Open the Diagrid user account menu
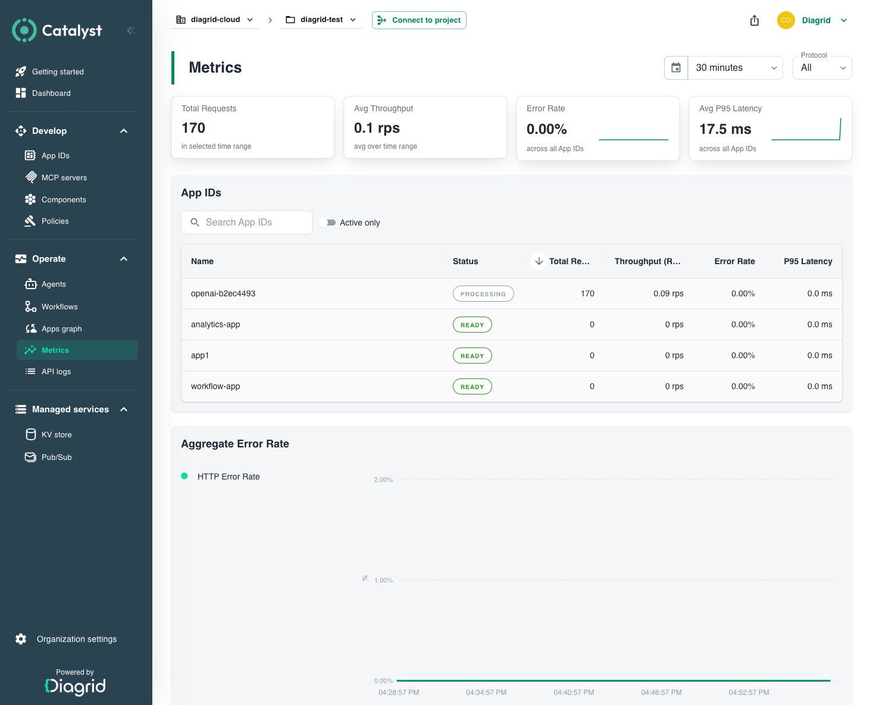Viewport: 870px width, 705px height. pos(824,20)
